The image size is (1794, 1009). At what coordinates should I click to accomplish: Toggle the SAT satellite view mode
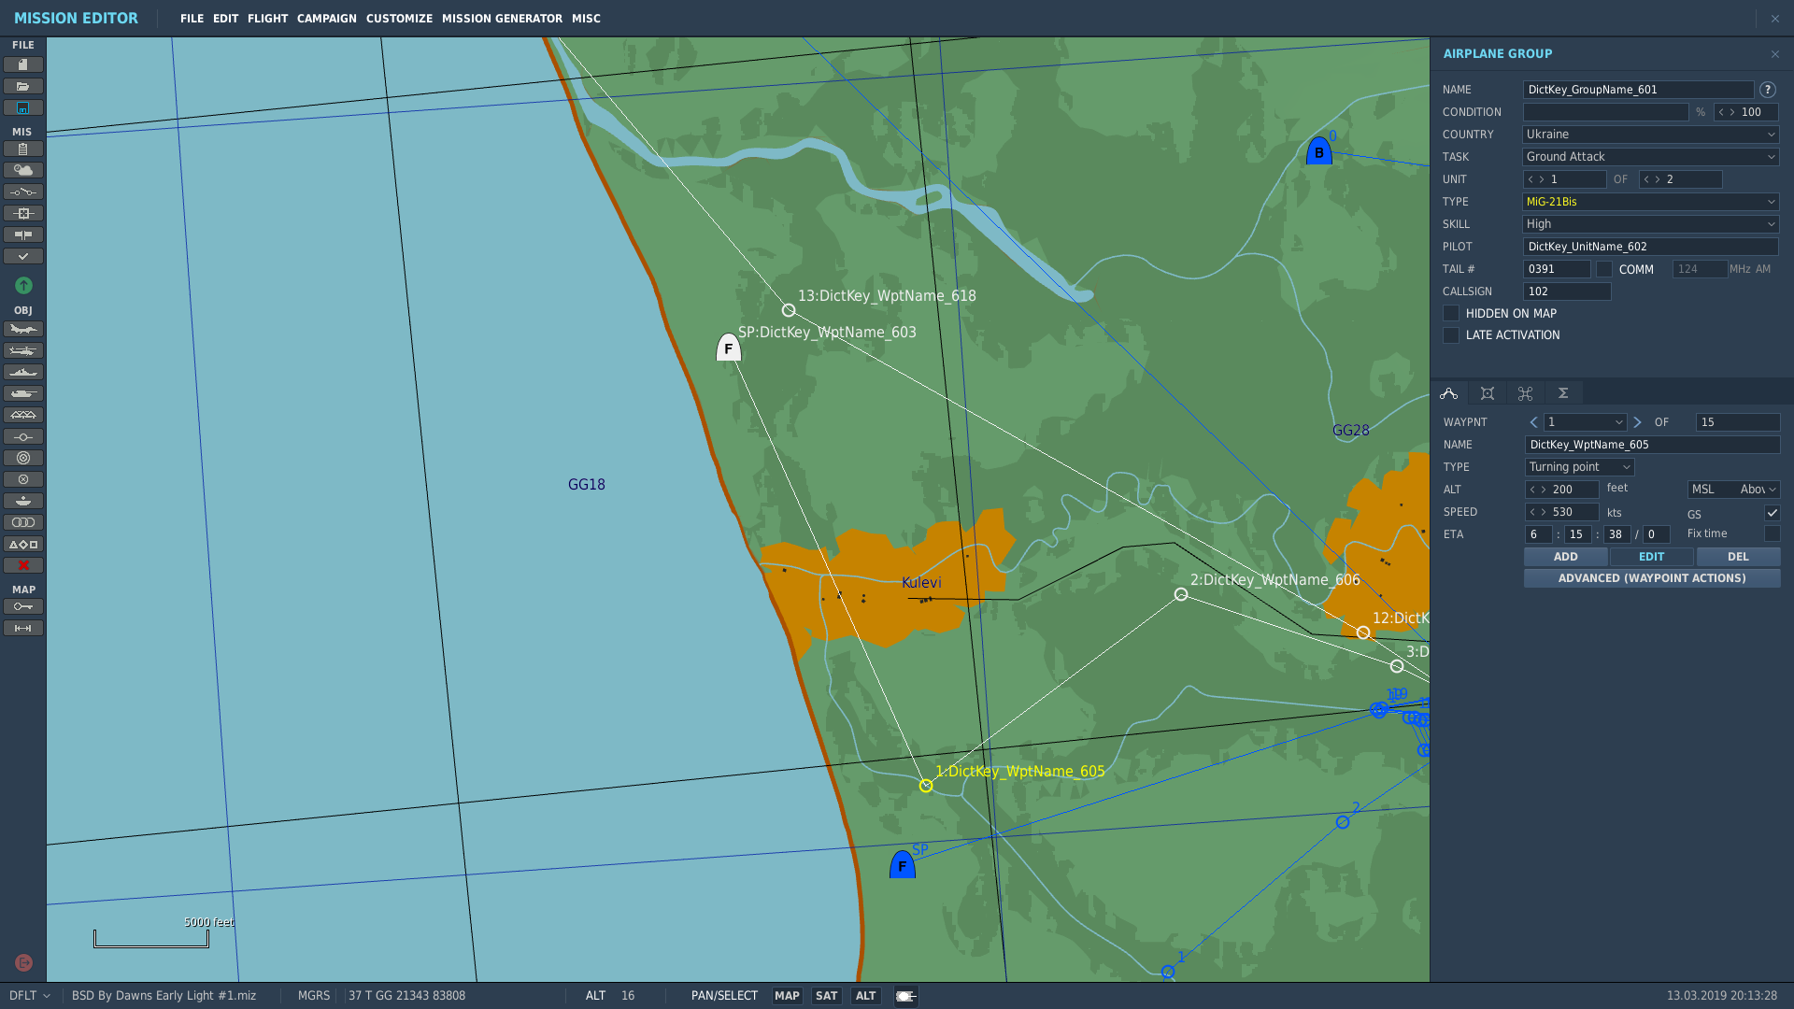(826, 996)
